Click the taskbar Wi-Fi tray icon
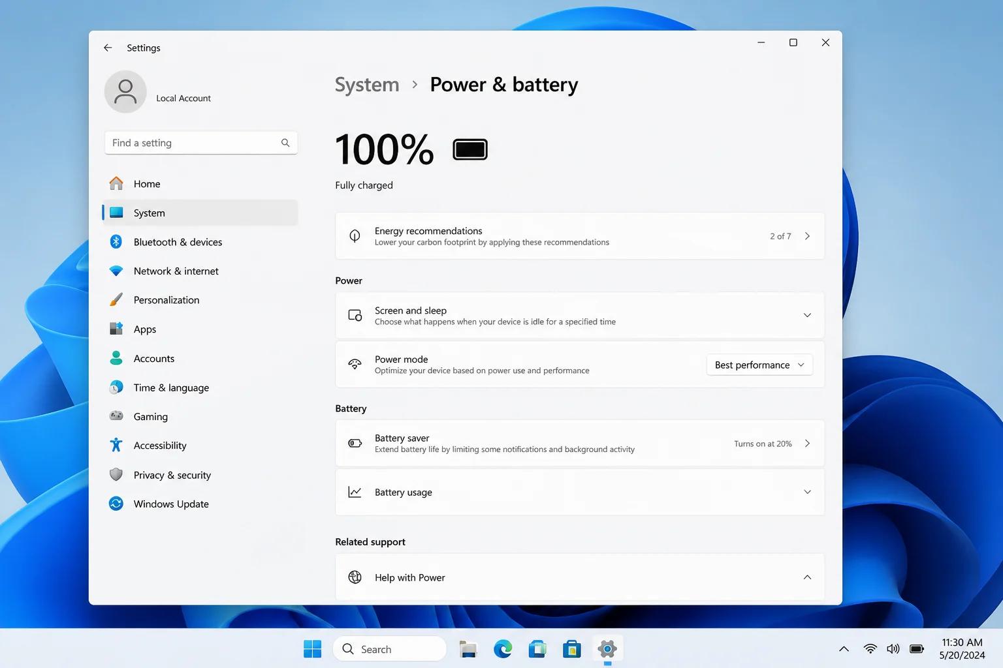Screen dimensions: 1003x668 (870, 649)
